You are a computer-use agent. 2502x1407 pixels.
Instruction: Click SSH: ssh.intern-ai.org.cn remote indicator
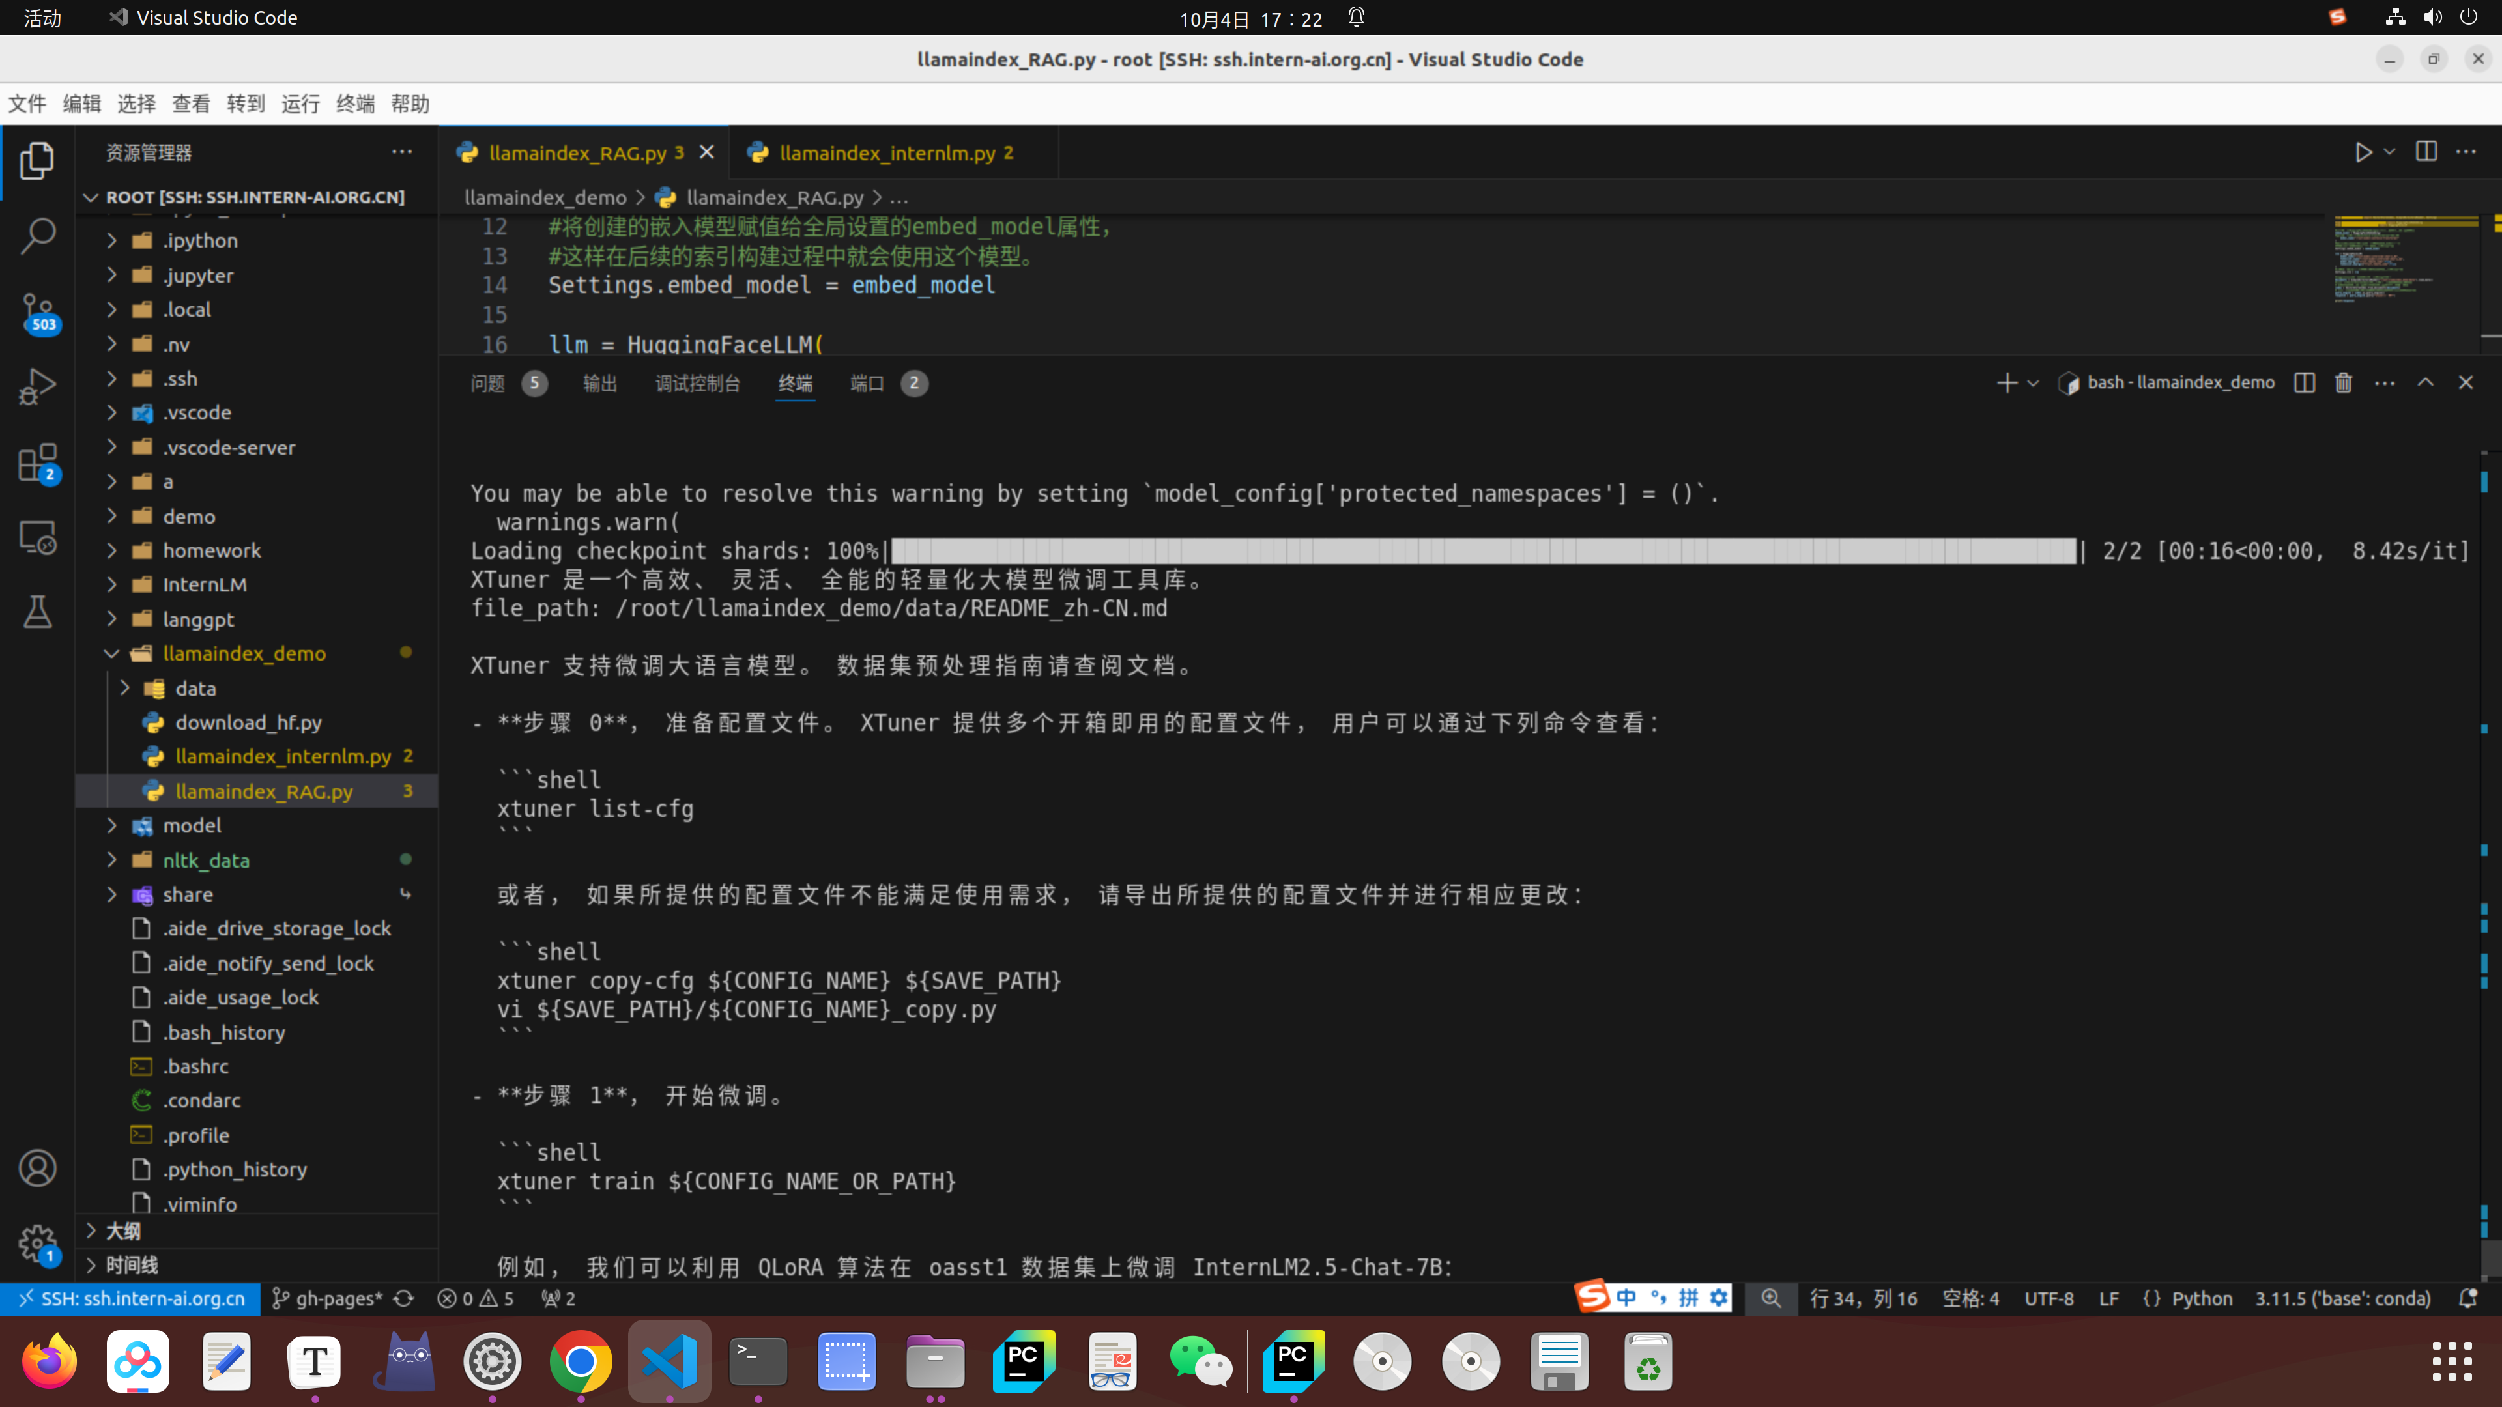click(x=131, y=1298)
